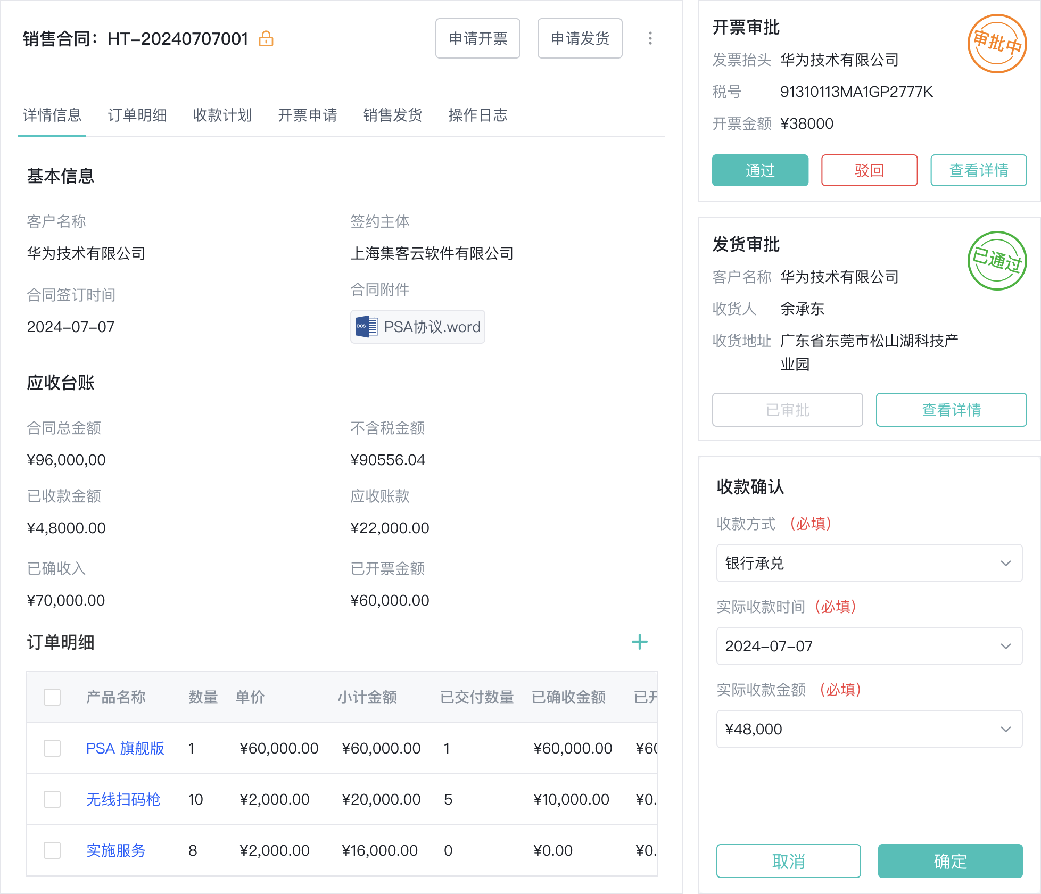Click the 申请开票 button
Viewport: 1041px width, 894px height.
(x=477, y=38)
